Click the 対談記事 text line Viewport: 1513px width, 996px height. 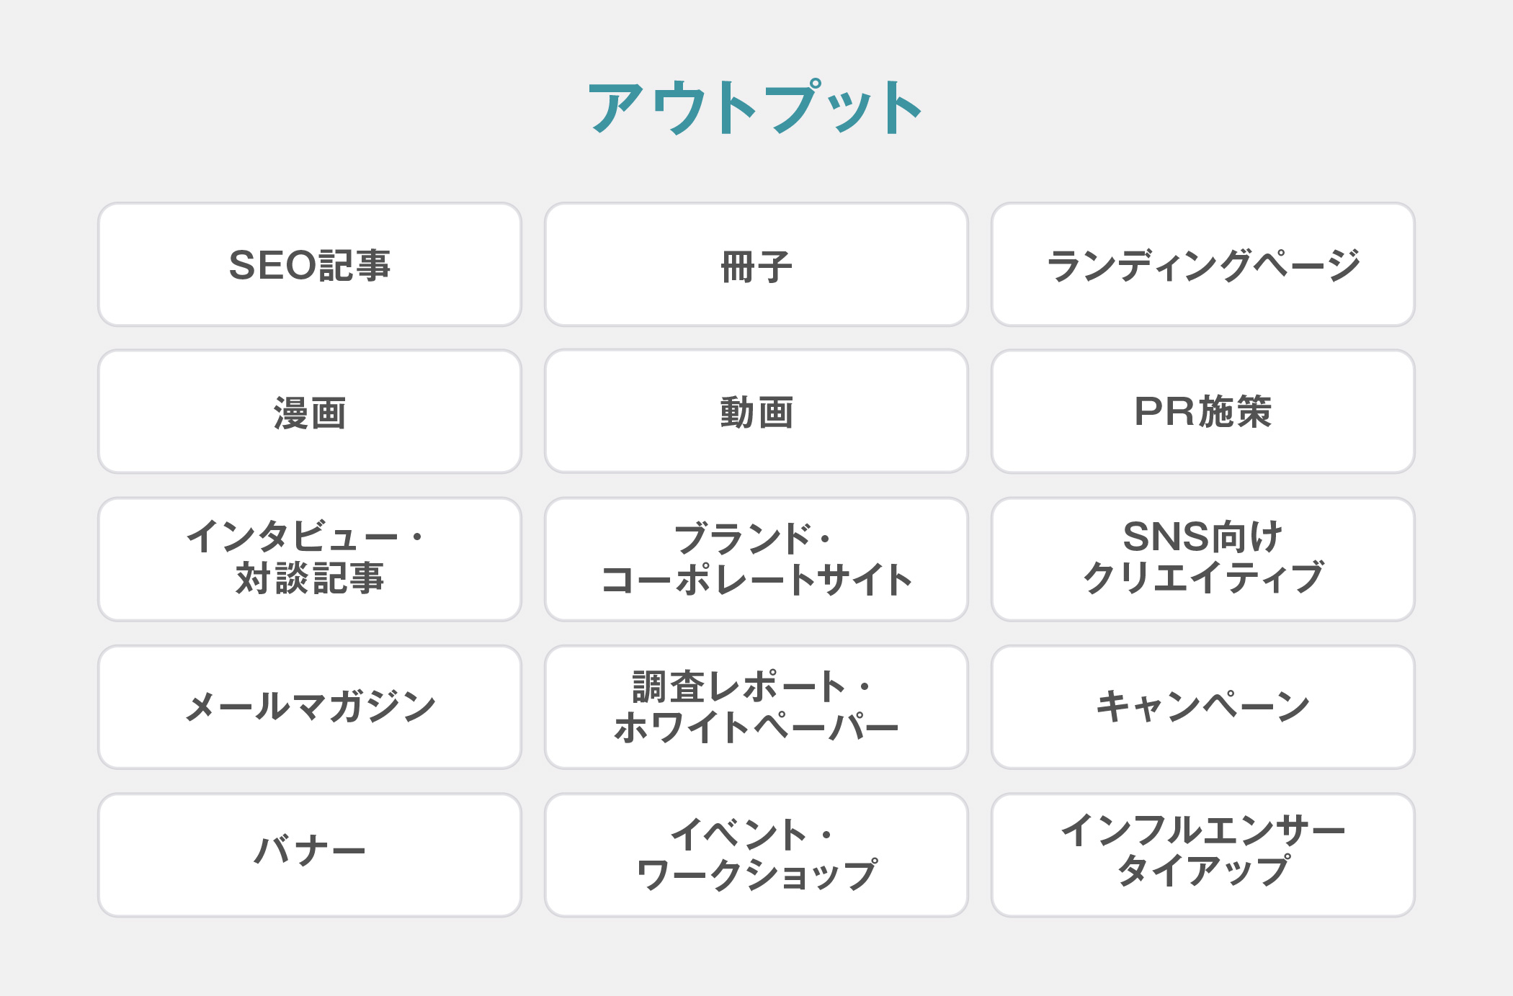[310, 578]
